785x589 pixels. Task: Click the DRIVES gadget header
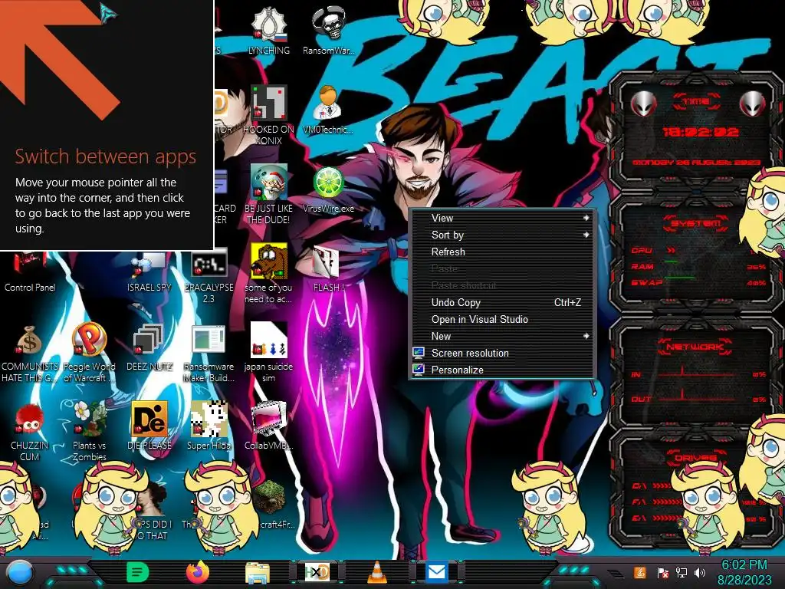pyautogui.click(x=695, y=458)
